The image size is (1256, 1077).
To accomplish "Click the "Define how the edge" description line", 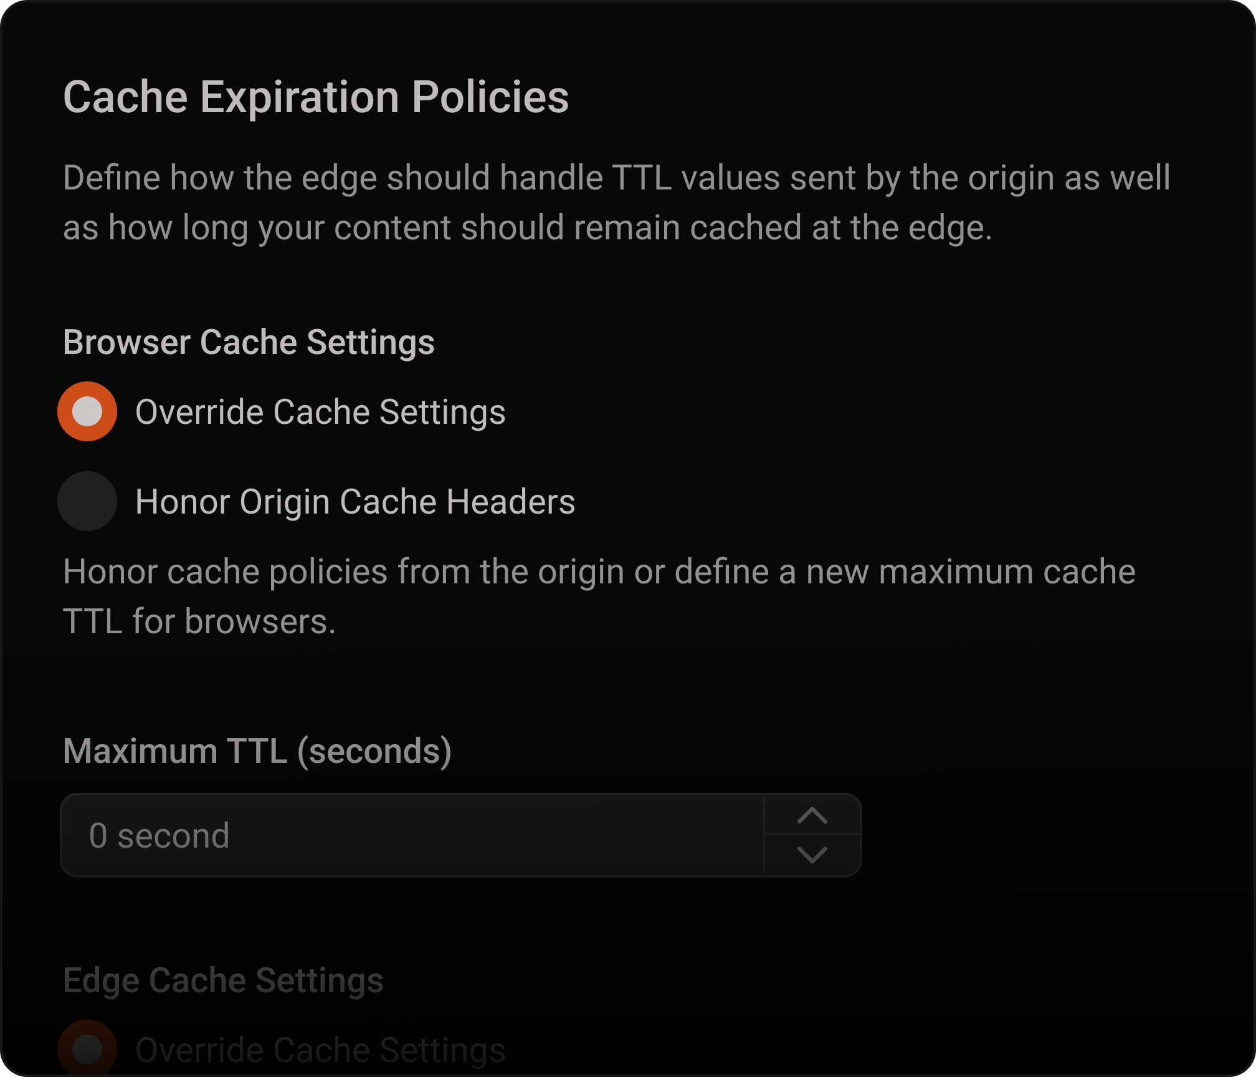I will tap(616, 178).
